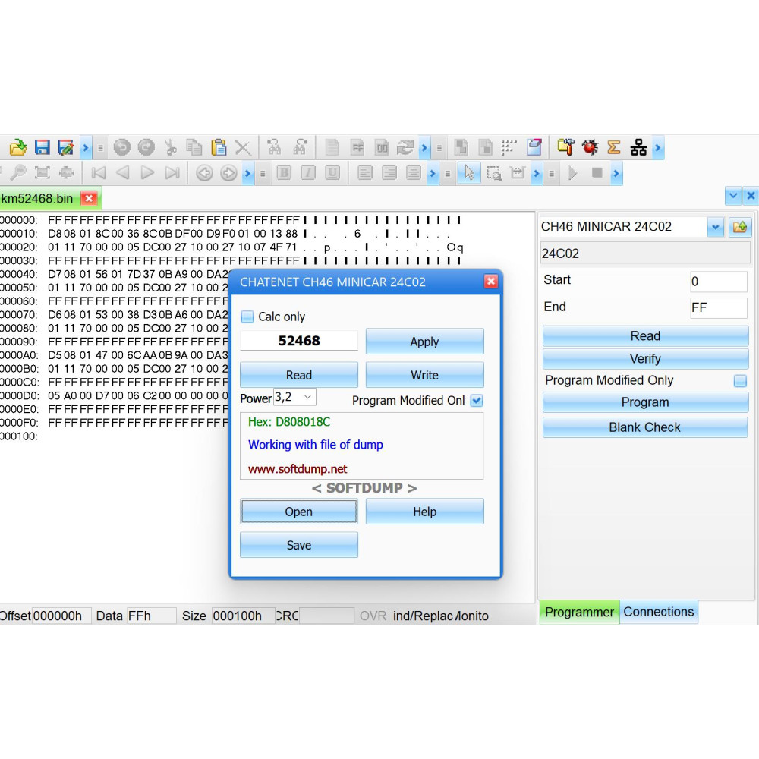Expand the CH46 MINICAR 24C02 device dropdown

click(716, 226)
